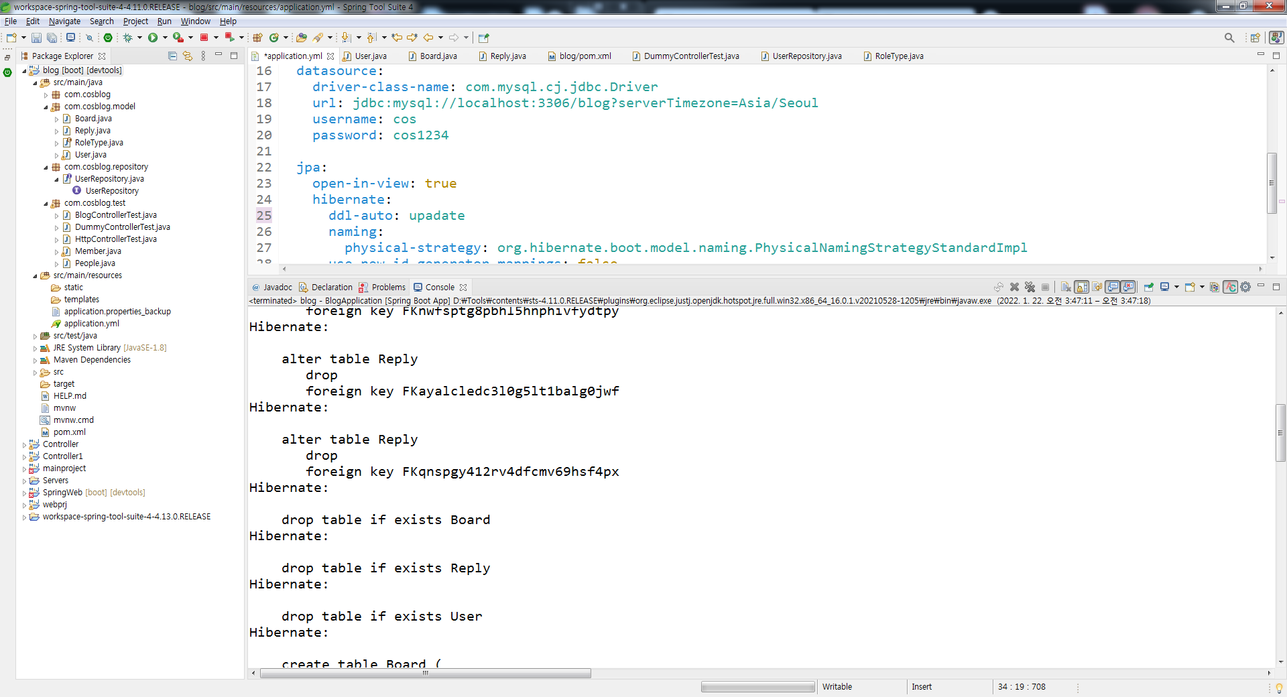This screenshot has width=1287, height=697.
Task: Open the Boot Dashboard green power icon
Action: click(108, 38)
